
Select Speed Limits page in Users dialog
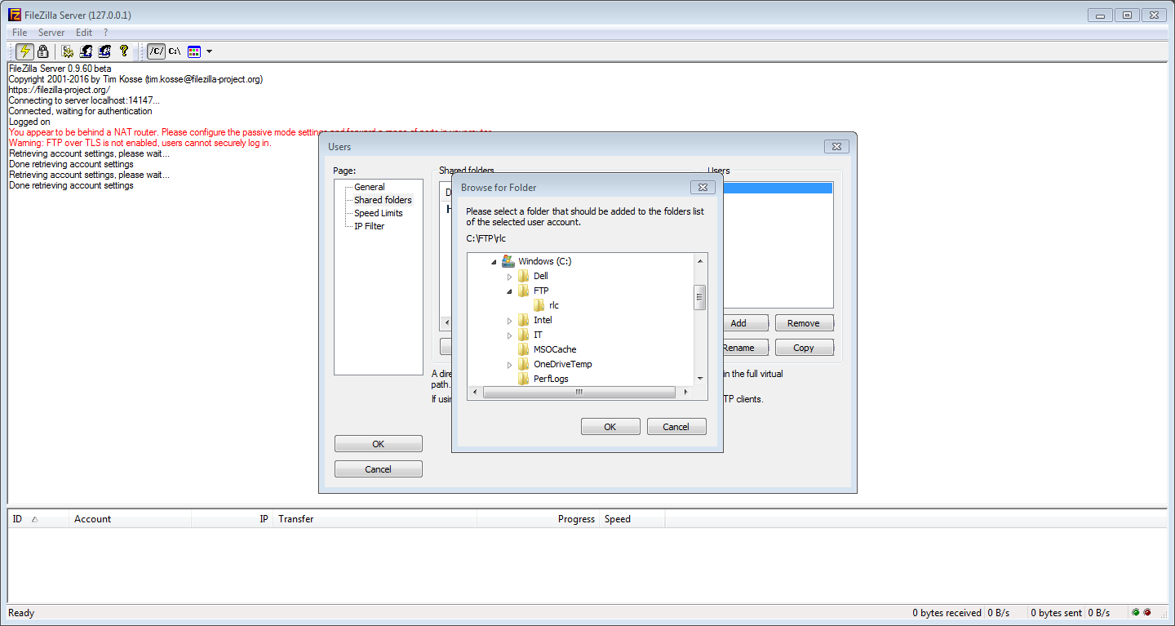click(x=379, y=213)
